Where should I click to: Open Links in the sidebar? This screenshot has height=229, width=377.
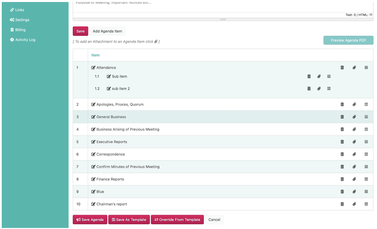17,10
